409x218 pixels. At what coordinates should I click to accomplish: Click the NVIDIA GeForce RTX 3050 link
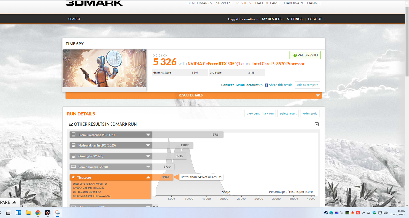tap(216, 64)
